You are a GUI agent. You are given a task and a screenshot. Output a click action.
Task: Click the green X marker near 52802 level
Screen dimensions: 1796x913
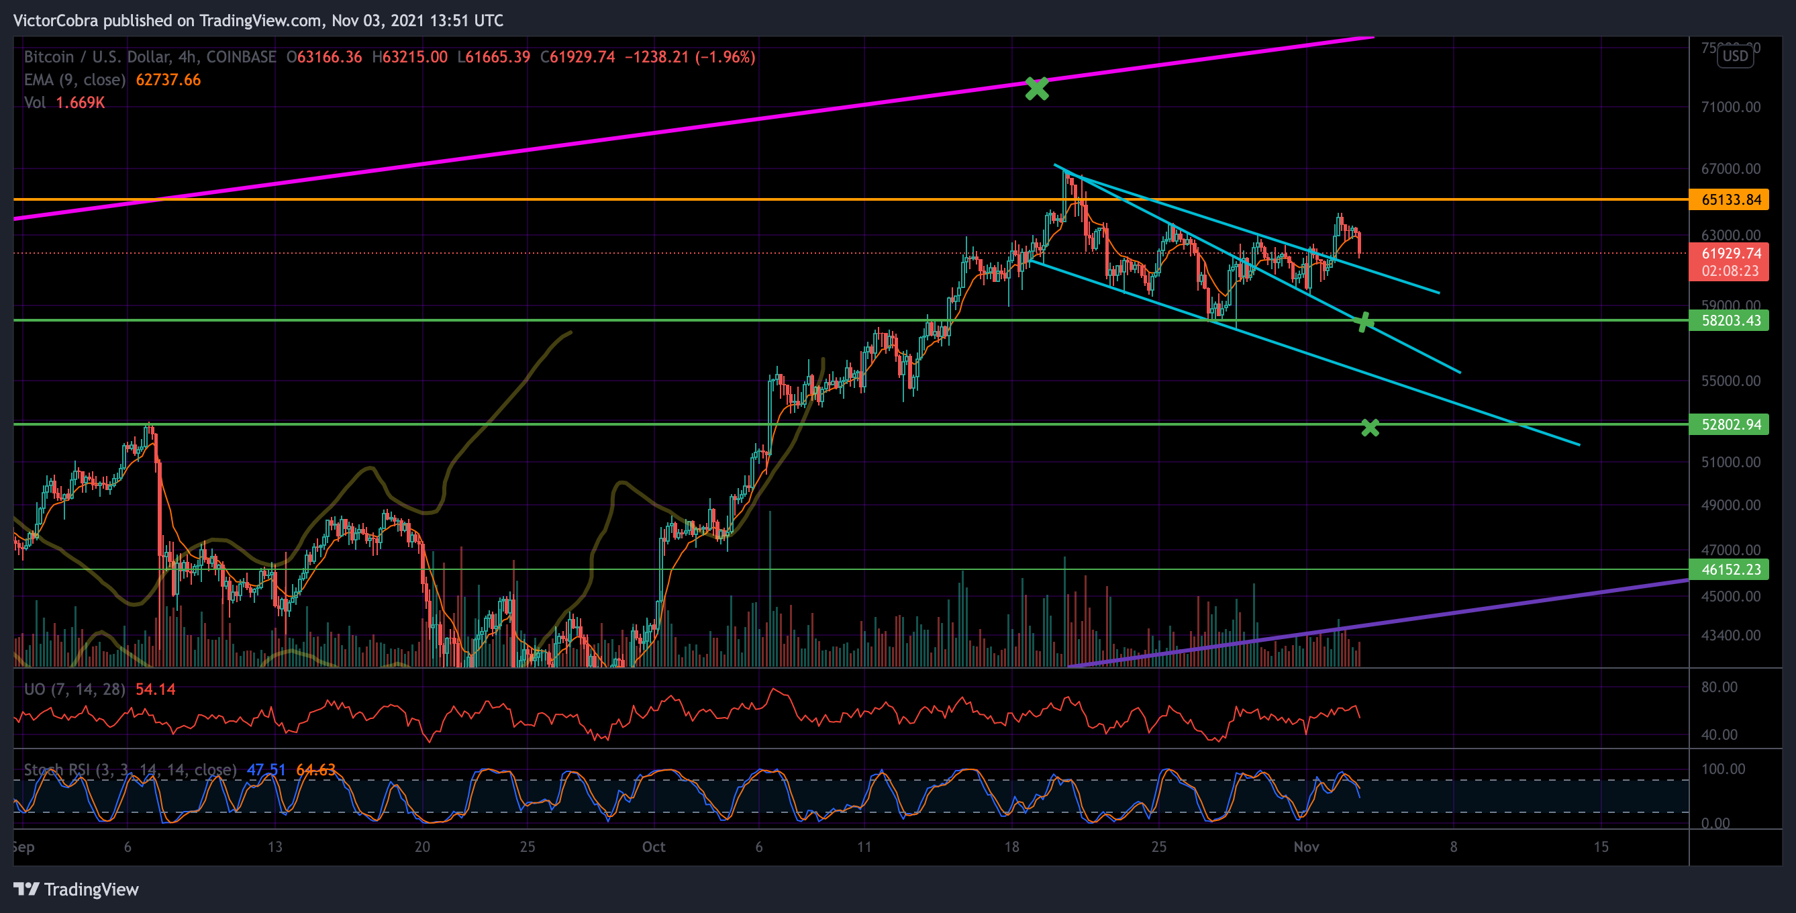1370,428
